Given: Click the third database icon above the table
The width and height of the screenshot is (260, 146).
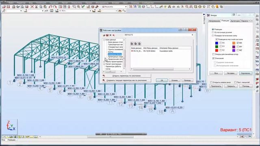Looking at the screenshot, I should (x=139, y=43).
